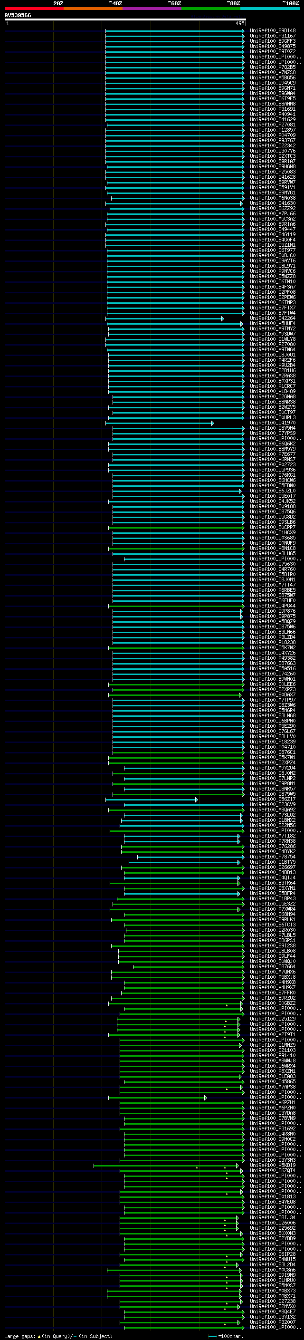Open hit UniRef100_B9D148

pyautogui.click(x=273, y=31)
